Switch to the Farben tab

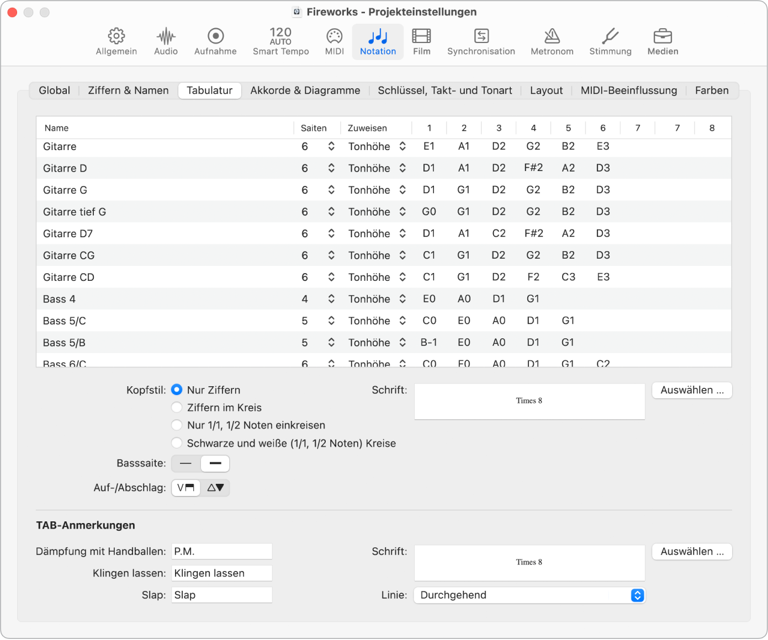pos(711,90)
